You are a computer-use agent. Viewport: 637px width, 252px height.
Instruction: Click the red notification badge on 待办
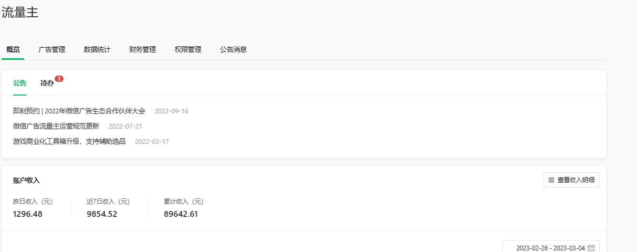click(59, 79)
